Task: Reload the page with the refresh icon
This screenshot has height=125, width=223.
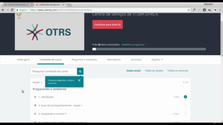Action: 12,10
